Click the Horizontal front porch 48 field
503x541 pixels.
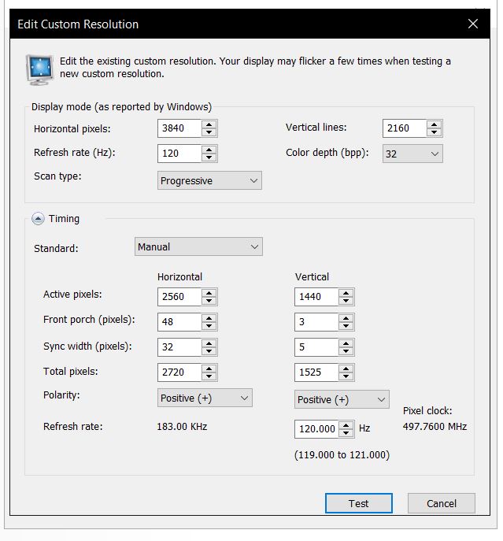coord(179,322)
